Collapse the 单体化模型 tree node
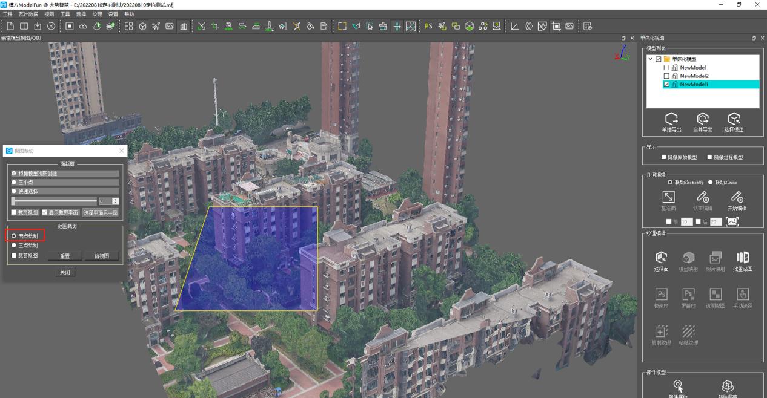The width and height of the screenshot is (767, 398). (x=650, y=59)
